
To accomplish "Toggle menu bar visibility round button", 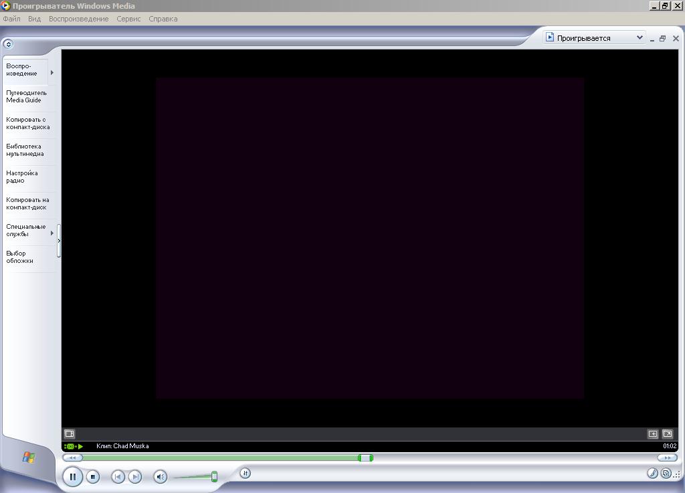I will [8, 44].
